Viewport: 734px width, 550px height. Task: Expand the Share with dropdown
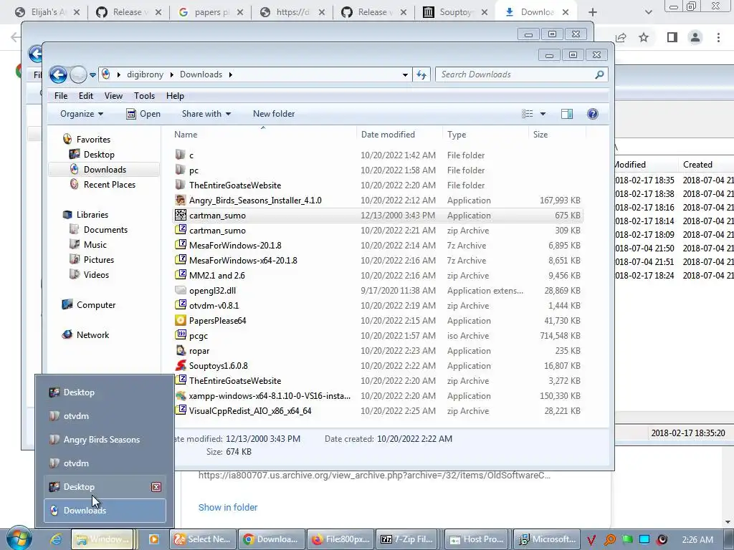coord(206,114)
